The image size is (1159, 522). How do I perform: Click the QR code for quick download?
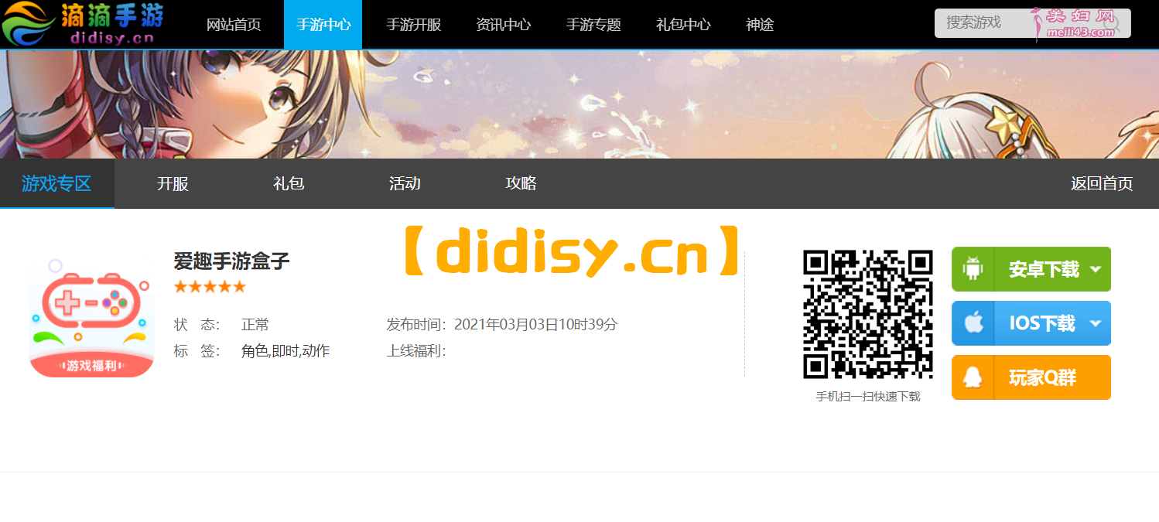tap(867, 315)
